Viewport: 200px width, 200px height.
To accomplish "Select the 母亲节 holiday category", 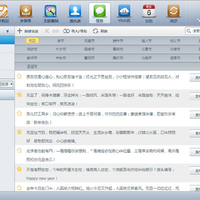I will (x=89, y=49).
